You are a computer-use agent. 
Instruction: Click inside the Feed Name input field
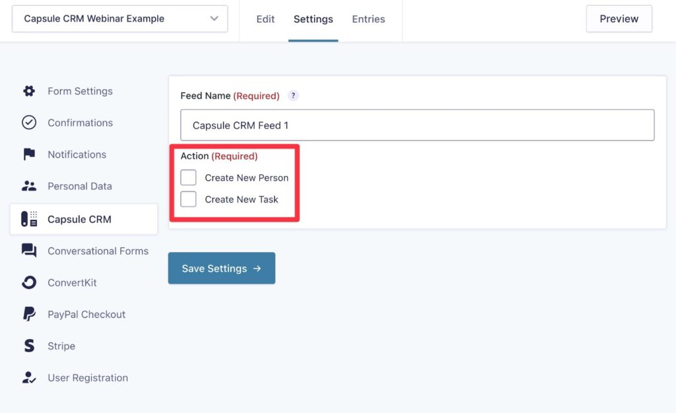click(416, 124)
